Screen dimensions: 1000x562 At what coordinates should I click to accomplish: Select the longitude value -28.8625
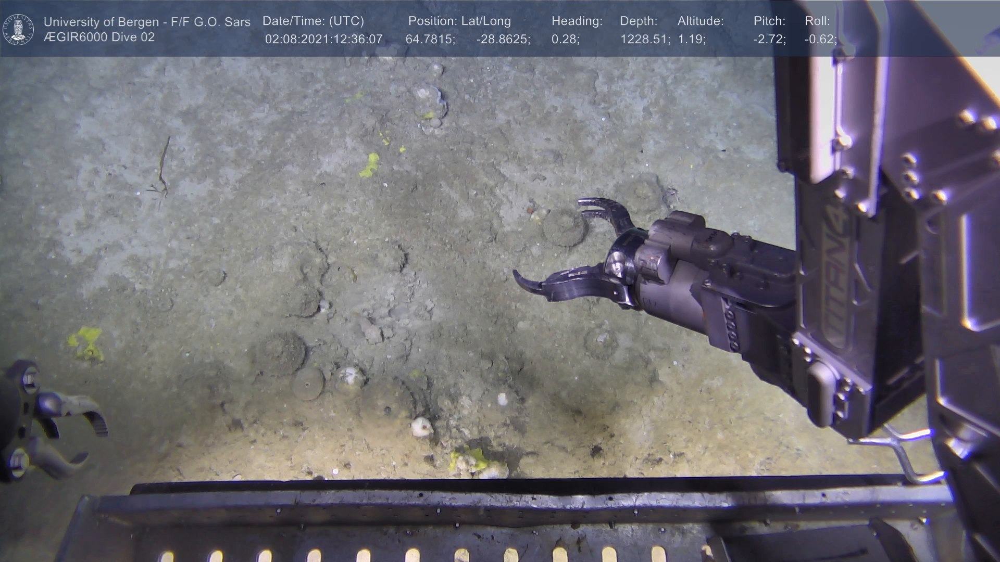tap(503, 40)
